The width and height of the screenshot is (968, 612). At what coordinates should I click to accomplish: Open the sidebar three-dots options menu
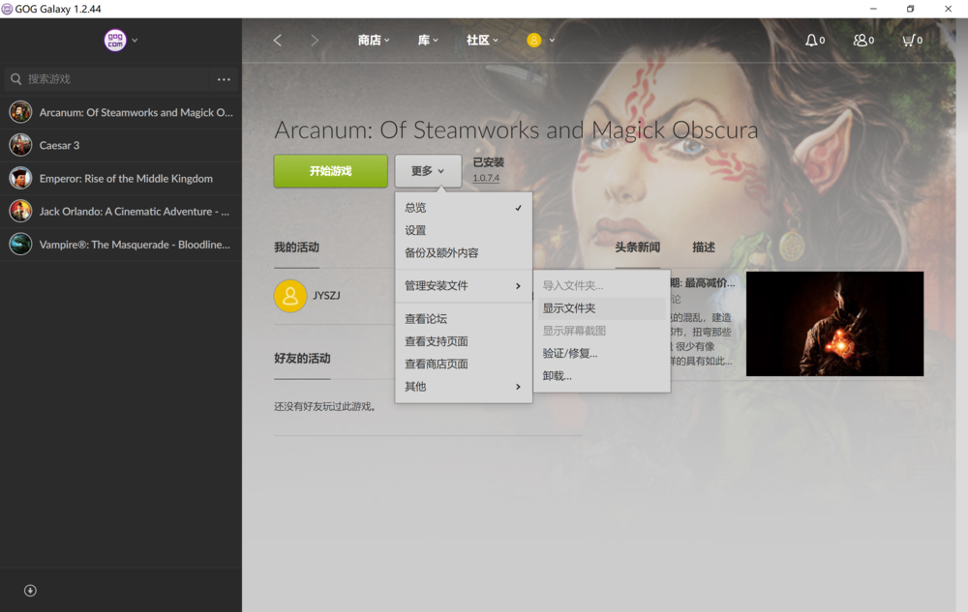(x=224, y=79)
